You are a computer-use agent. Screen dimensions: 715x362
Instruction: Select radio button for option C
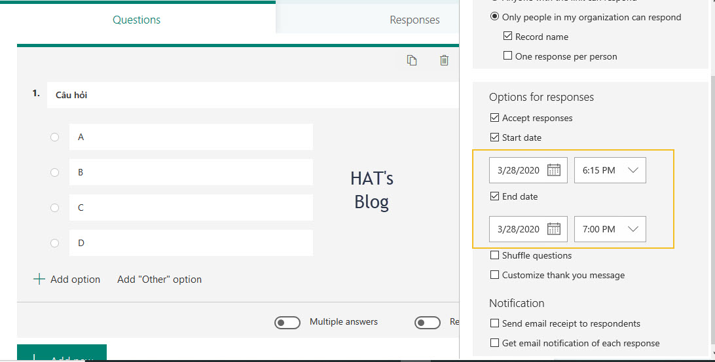click(x=55, y=208)
